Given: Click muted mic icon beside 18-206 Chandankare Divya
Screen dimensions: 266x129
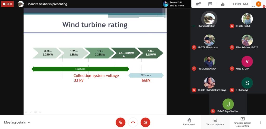Looking at the screenshot, I should (x=194, y=90).
